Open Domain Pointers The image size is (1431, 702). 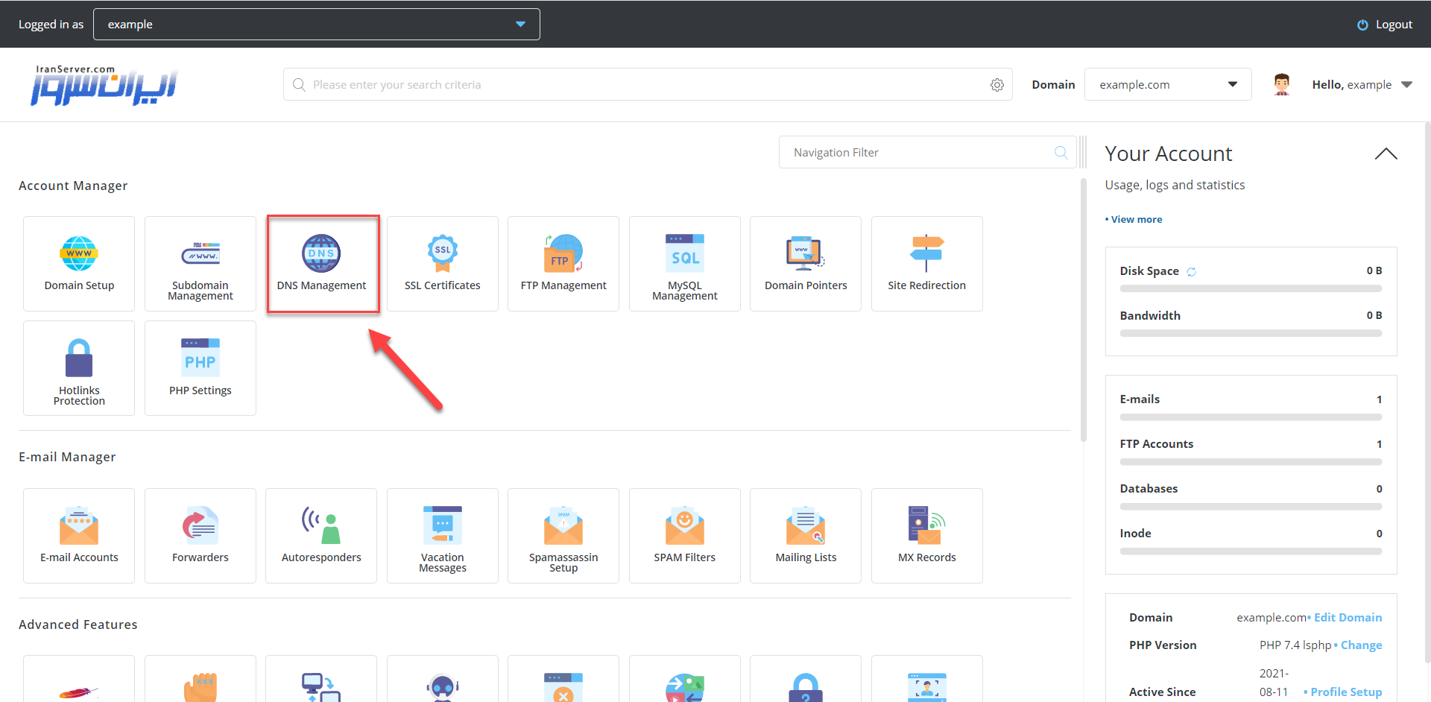pos(806,264)
